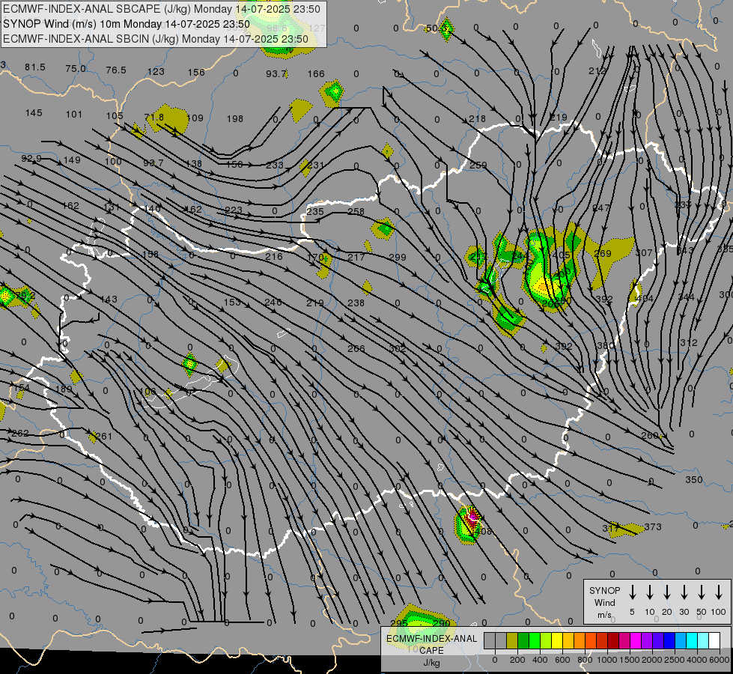Pick the pure blue swatch before 2500 label

point(669,640)
